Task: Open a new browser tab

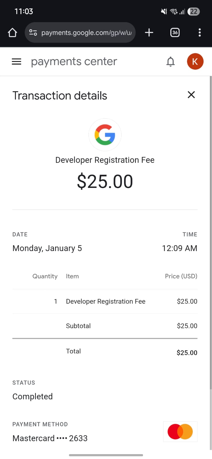Action: 149,32
